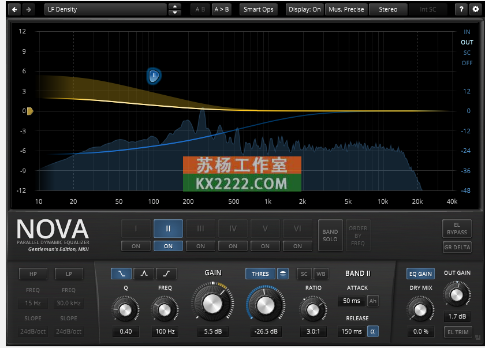Select the IN analyzer mode
Image resolution: width=485 pixels, height=348 pixels.
point(467,32)
